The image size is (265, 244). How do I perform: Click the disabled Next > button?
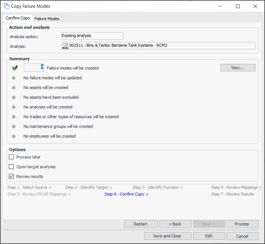(x=209, y=224)
